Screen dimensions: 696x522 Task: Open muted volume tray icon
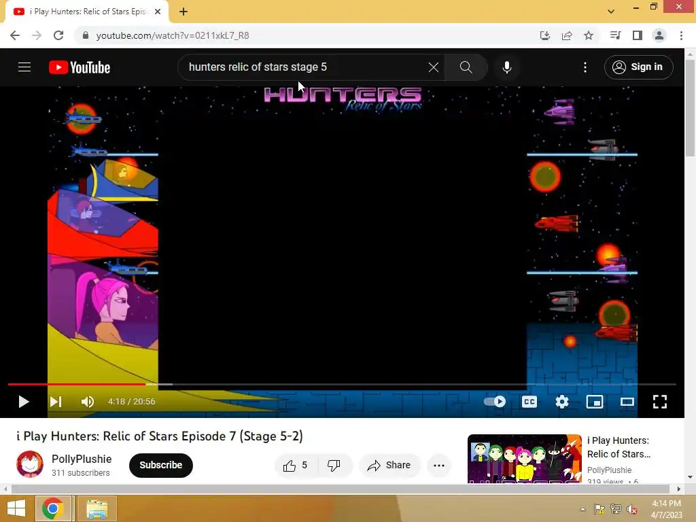632,509
